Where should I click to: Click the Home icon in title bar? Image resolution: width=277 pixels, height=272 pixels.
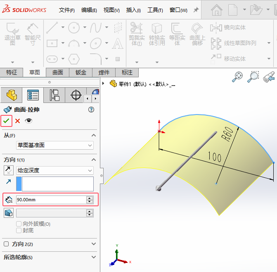click(x=217, y=10)
